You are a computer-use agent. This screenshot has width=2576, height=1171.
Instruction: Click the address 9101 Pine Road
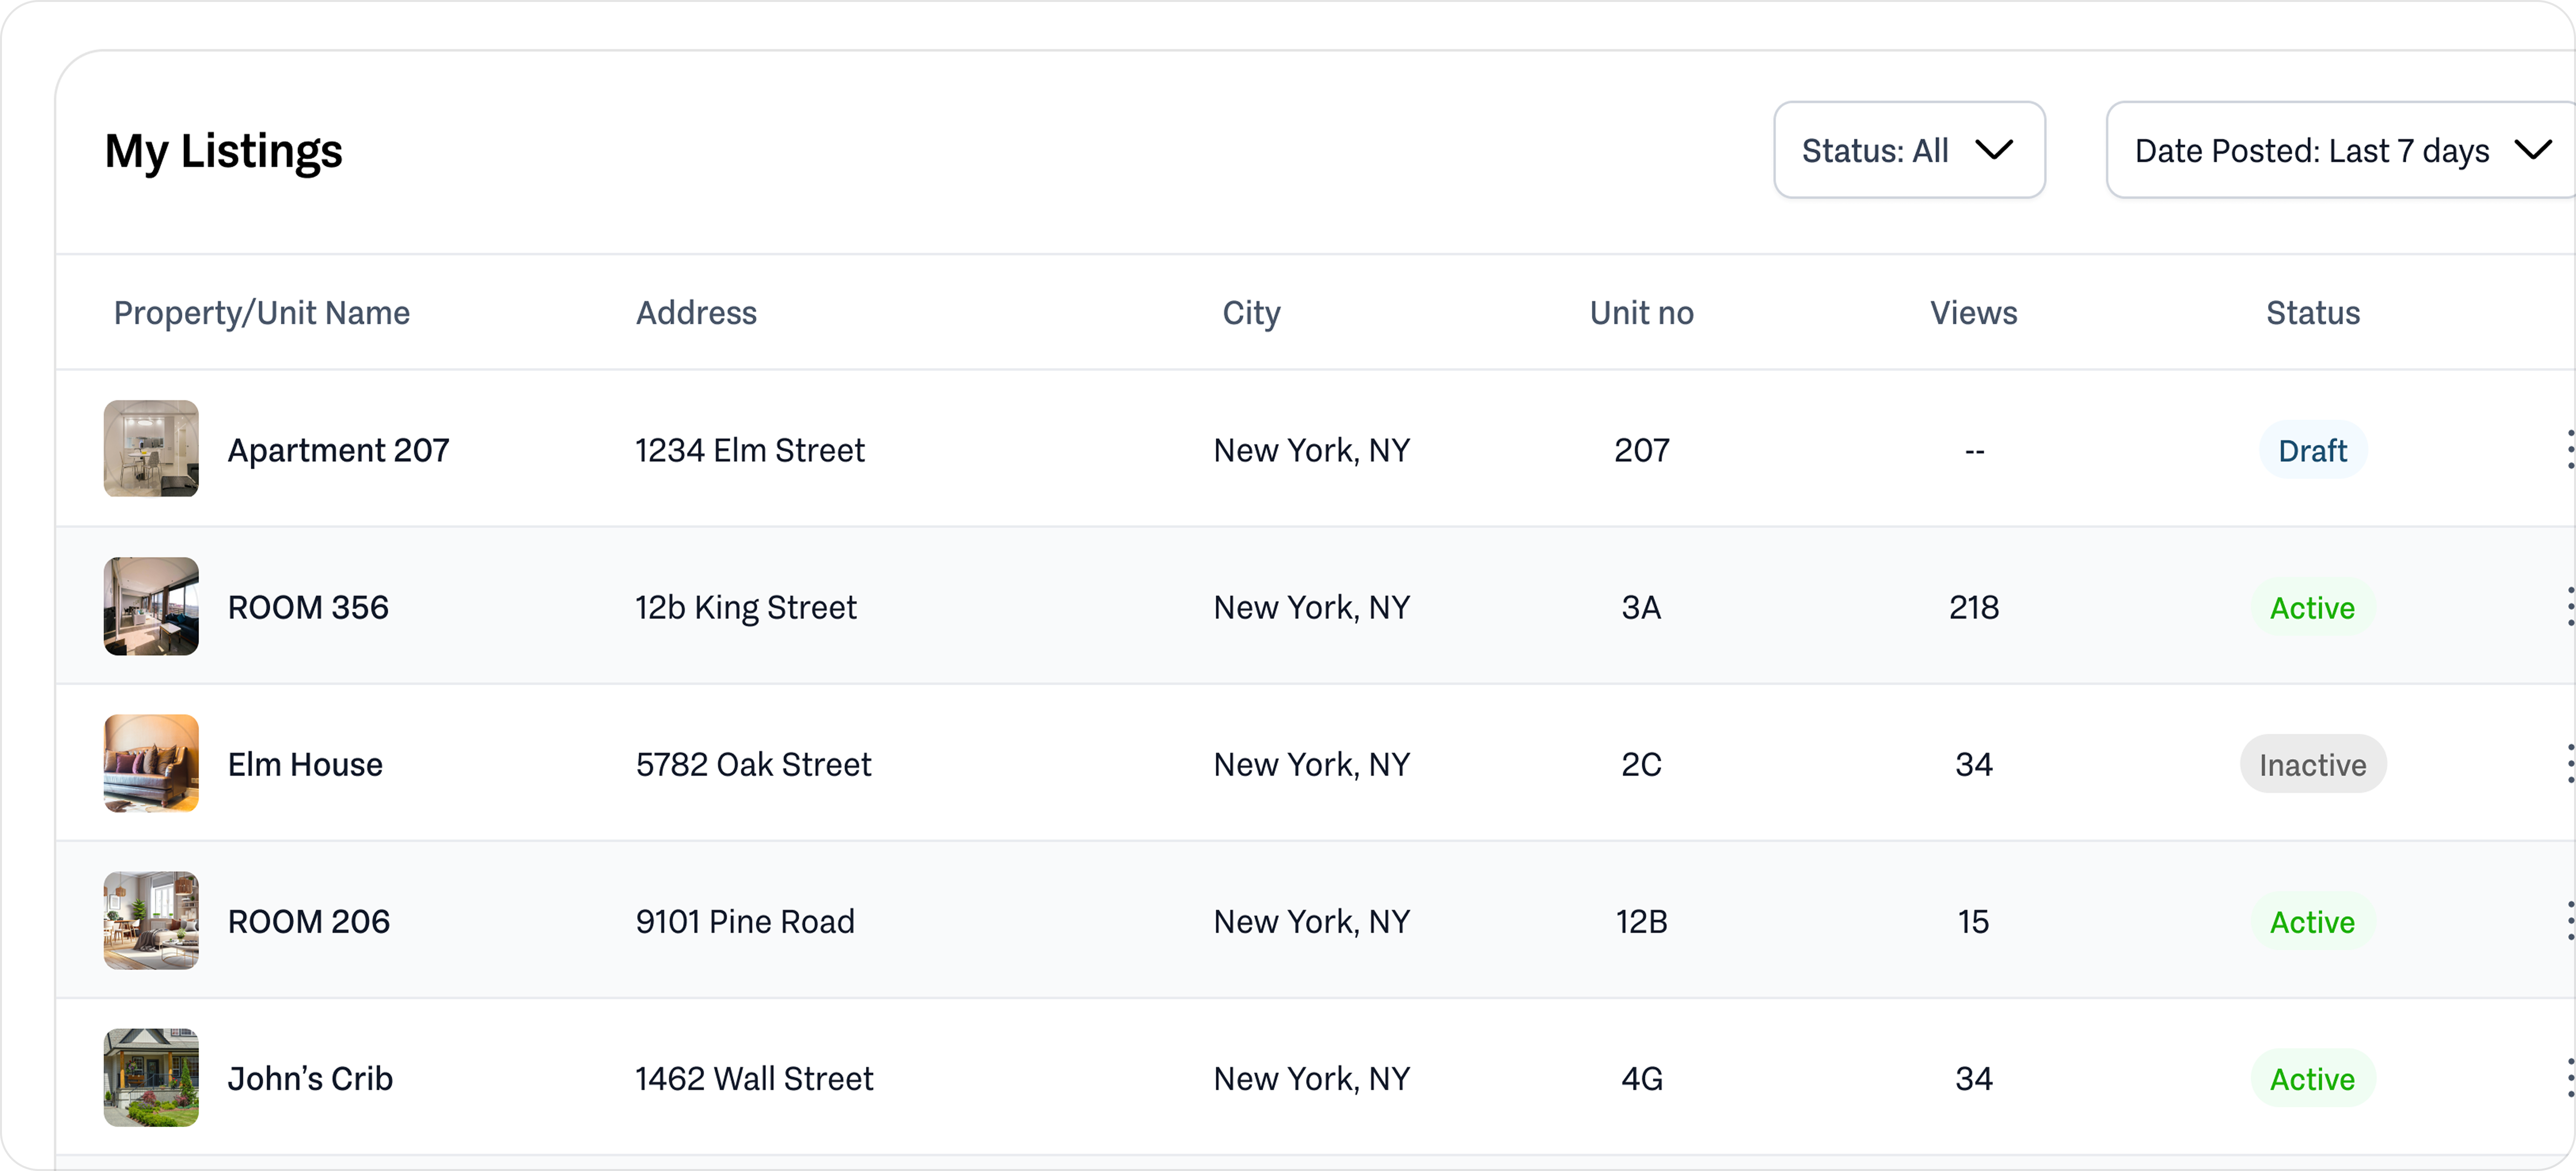coord(745,921)
